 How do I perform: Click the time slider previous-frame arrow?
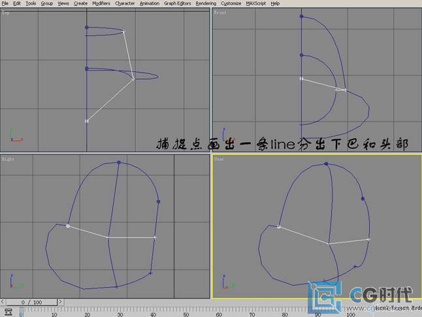click(x=3, y=302)
